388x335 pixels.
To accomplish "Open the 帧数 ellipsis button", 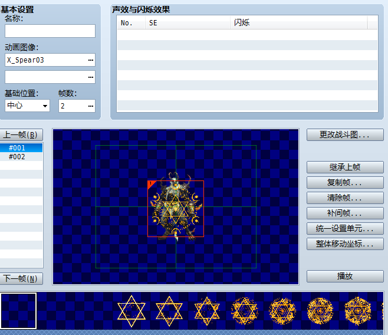I will pyautogui.click(x=91, y=106).
